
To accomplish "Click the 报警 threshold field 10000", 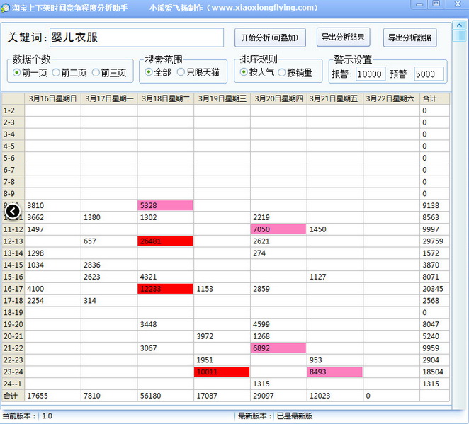I will click(371, 74).
